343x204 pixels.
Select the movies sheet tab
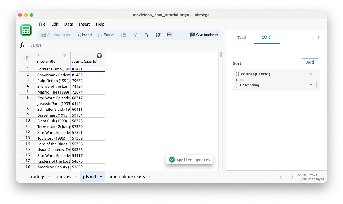(x=64, y=177)
